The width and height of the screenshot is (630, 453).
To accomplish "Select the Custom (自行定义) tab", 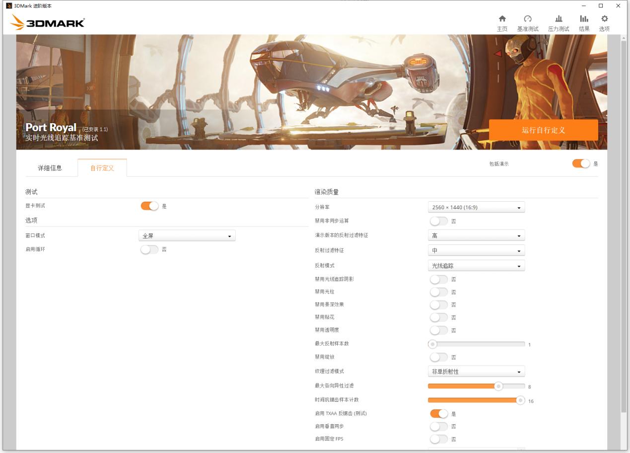I will [x=102, y=168].
